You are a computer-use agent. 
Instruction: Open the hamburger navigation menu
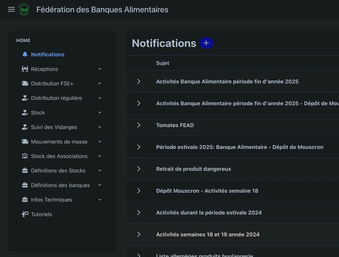[11, 10]
